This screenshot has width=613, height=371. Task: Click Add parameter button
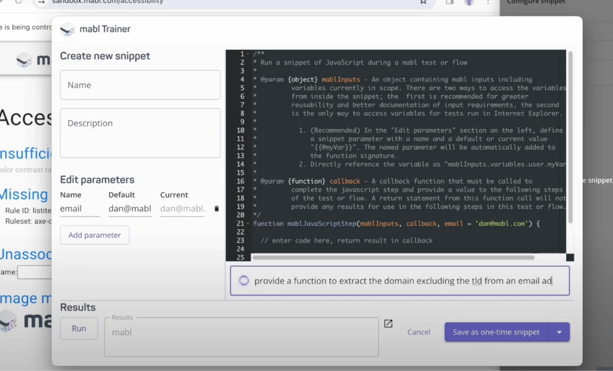tap(95, 235)
